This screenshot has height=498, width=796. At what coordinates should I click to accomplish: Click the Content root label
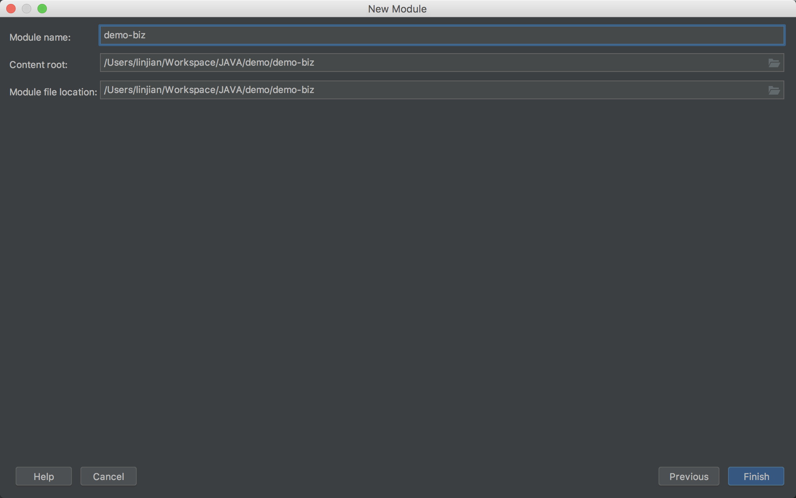(x=38, y=64)
